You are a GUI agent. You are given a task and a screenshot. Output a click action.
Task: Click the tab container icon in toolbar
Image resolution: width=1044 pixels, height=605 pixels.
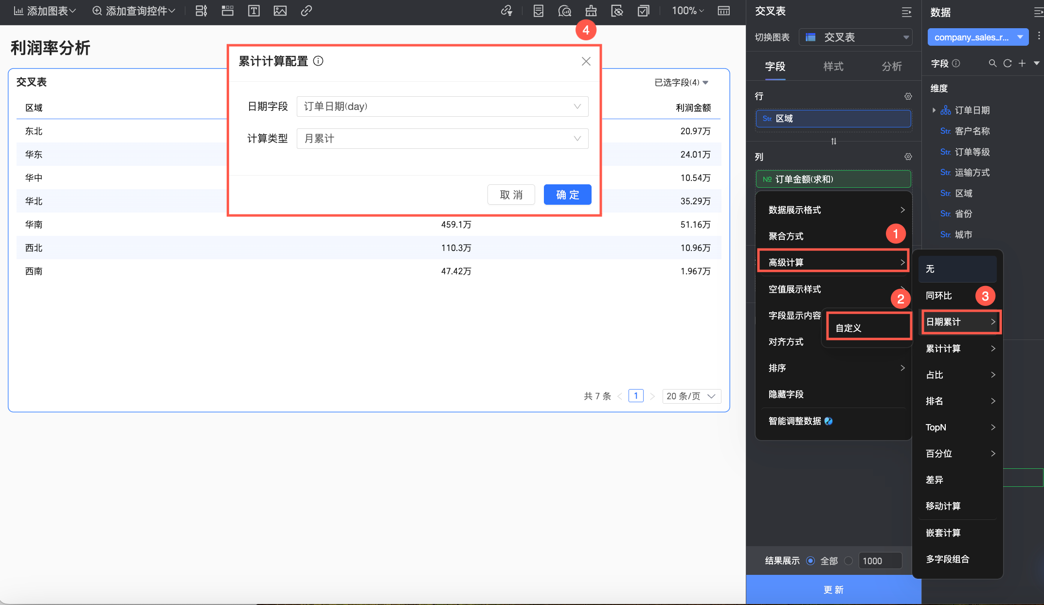(228, 11)
